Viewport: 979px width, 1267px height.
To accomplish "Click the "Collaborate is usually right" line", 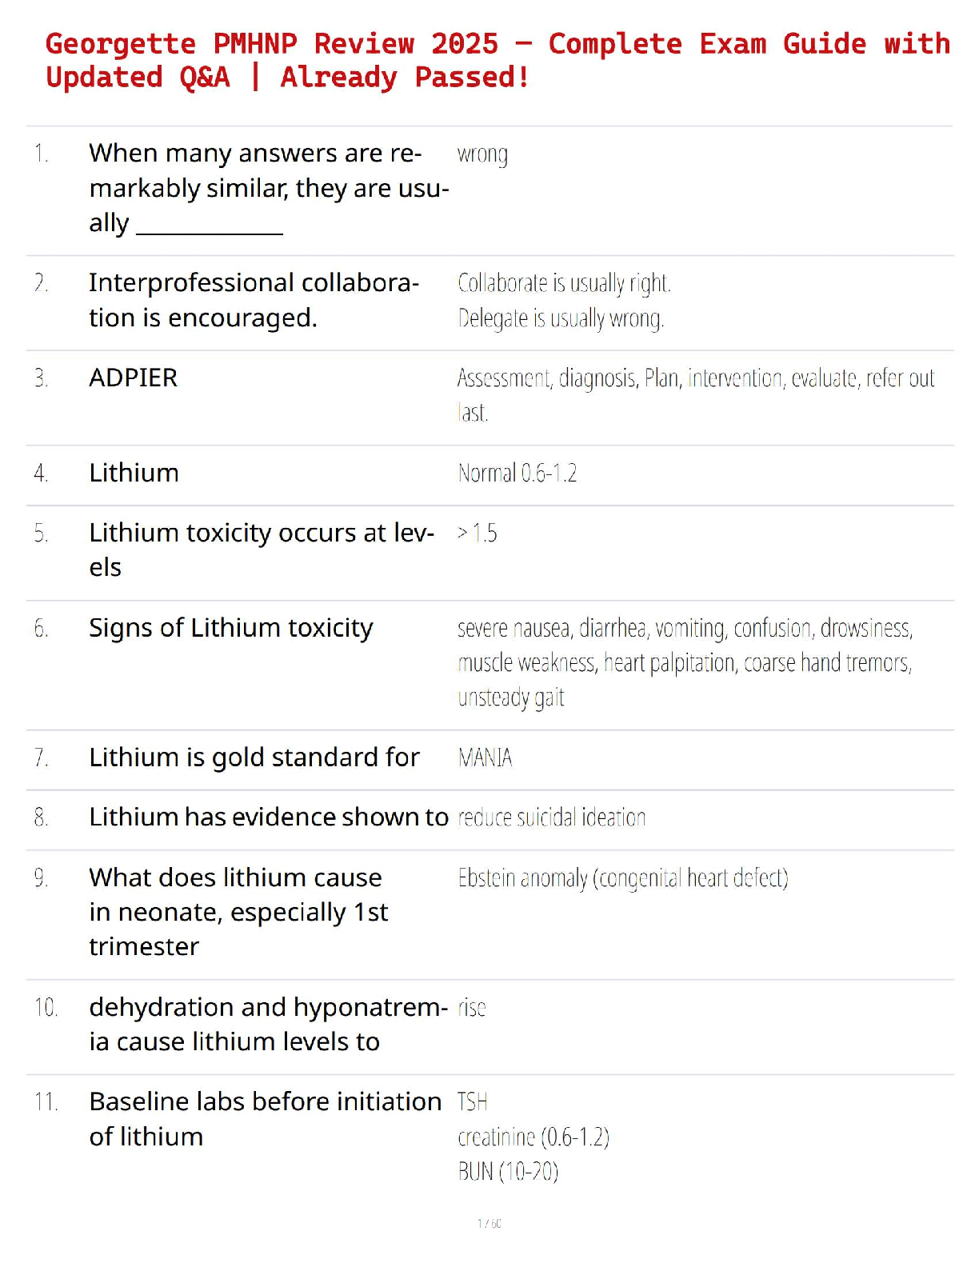I will tap(564, 283).
